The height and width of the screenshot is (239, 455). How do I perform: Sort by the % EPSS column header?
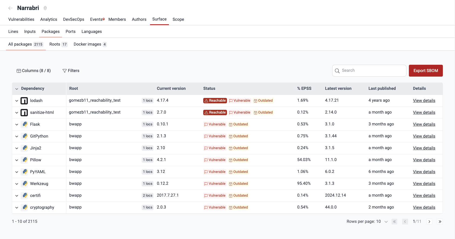[x=304, y=88]
